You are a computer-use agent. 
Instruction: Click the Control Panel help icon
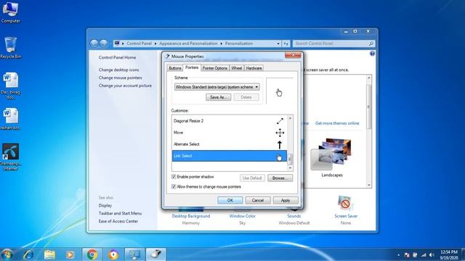[372, 54]
